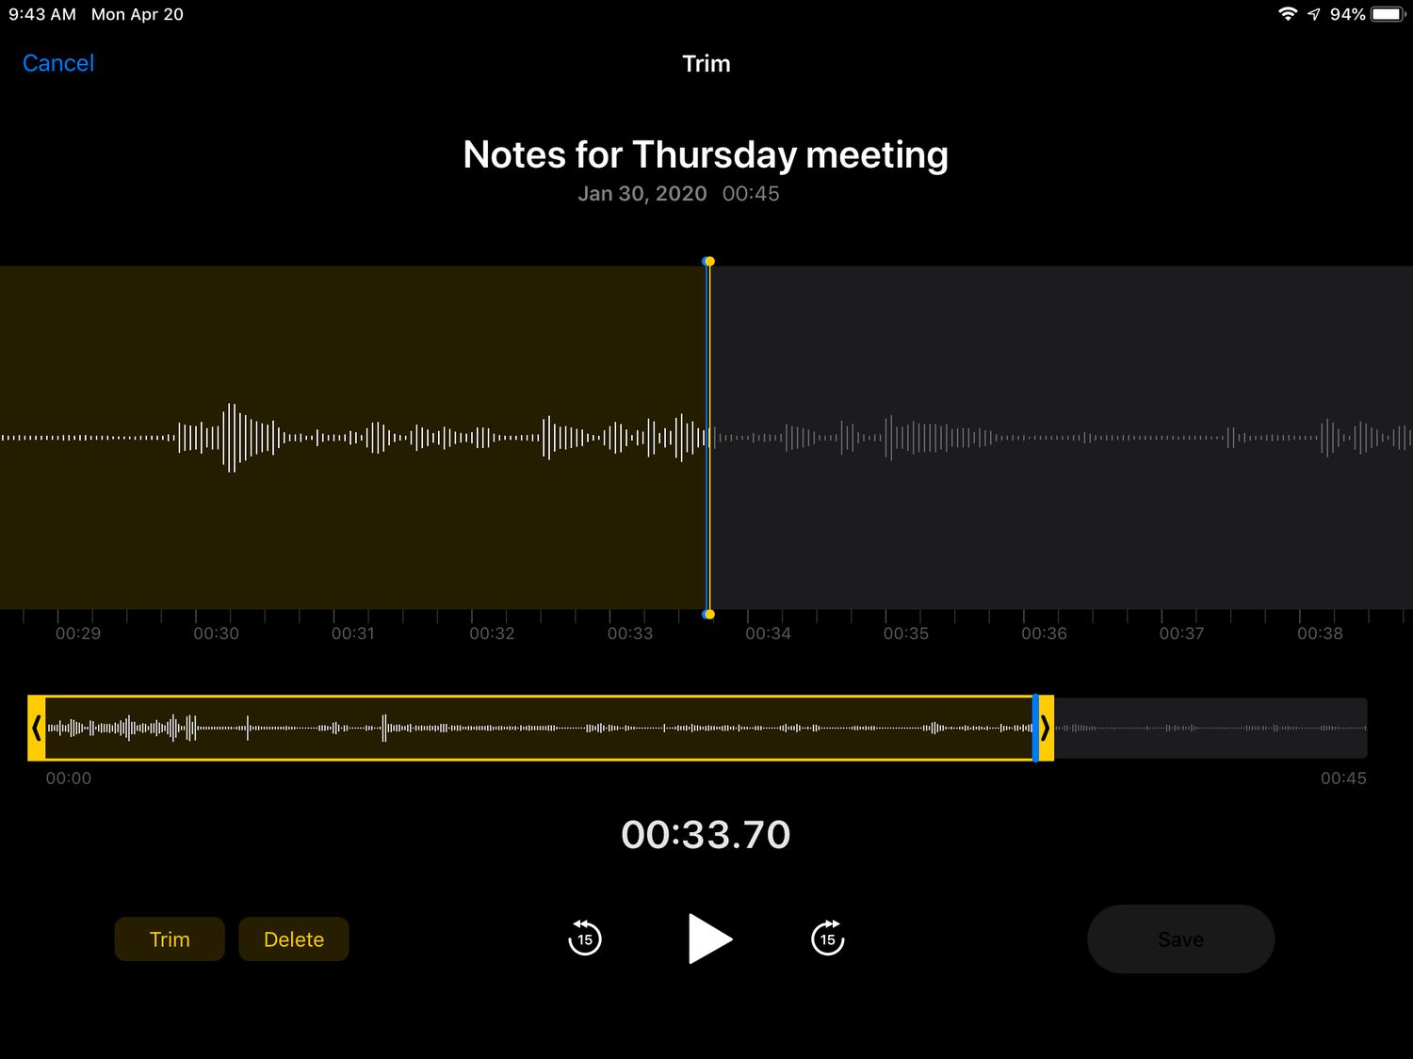Screen dimensions: 1413x1059
Task: Click the playhead's top yellow dot
Action: coord(708,262)
